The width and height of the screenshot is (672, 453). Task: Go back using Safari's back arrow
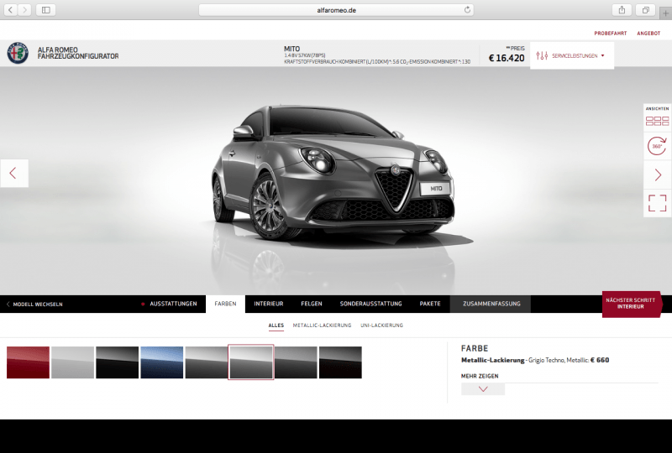point(11,10)
